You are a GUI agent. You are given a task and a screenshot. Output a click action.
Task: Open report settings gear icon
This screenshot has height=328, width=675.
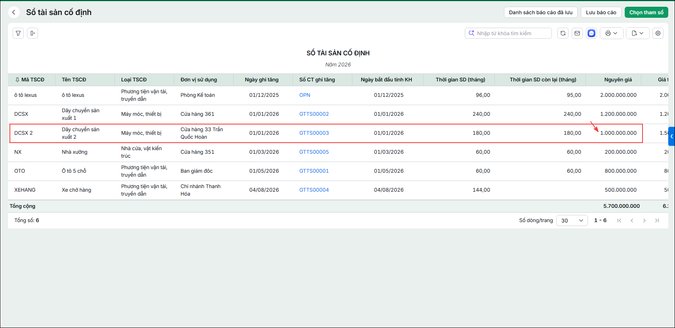pyautogui.click(x=658, y=33)
